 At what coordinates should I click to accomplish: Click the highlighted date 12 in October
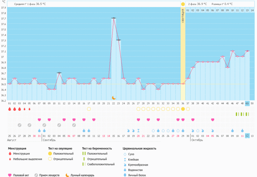(247, 136)
